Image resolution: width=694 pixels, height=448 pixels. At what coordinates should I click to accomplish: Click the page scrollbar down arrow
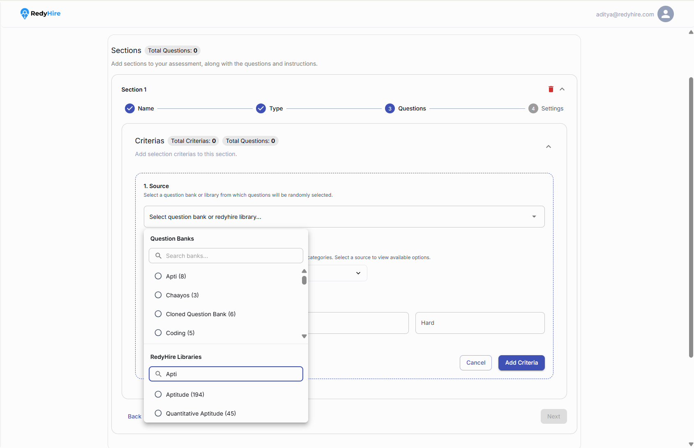pos(691,444)
